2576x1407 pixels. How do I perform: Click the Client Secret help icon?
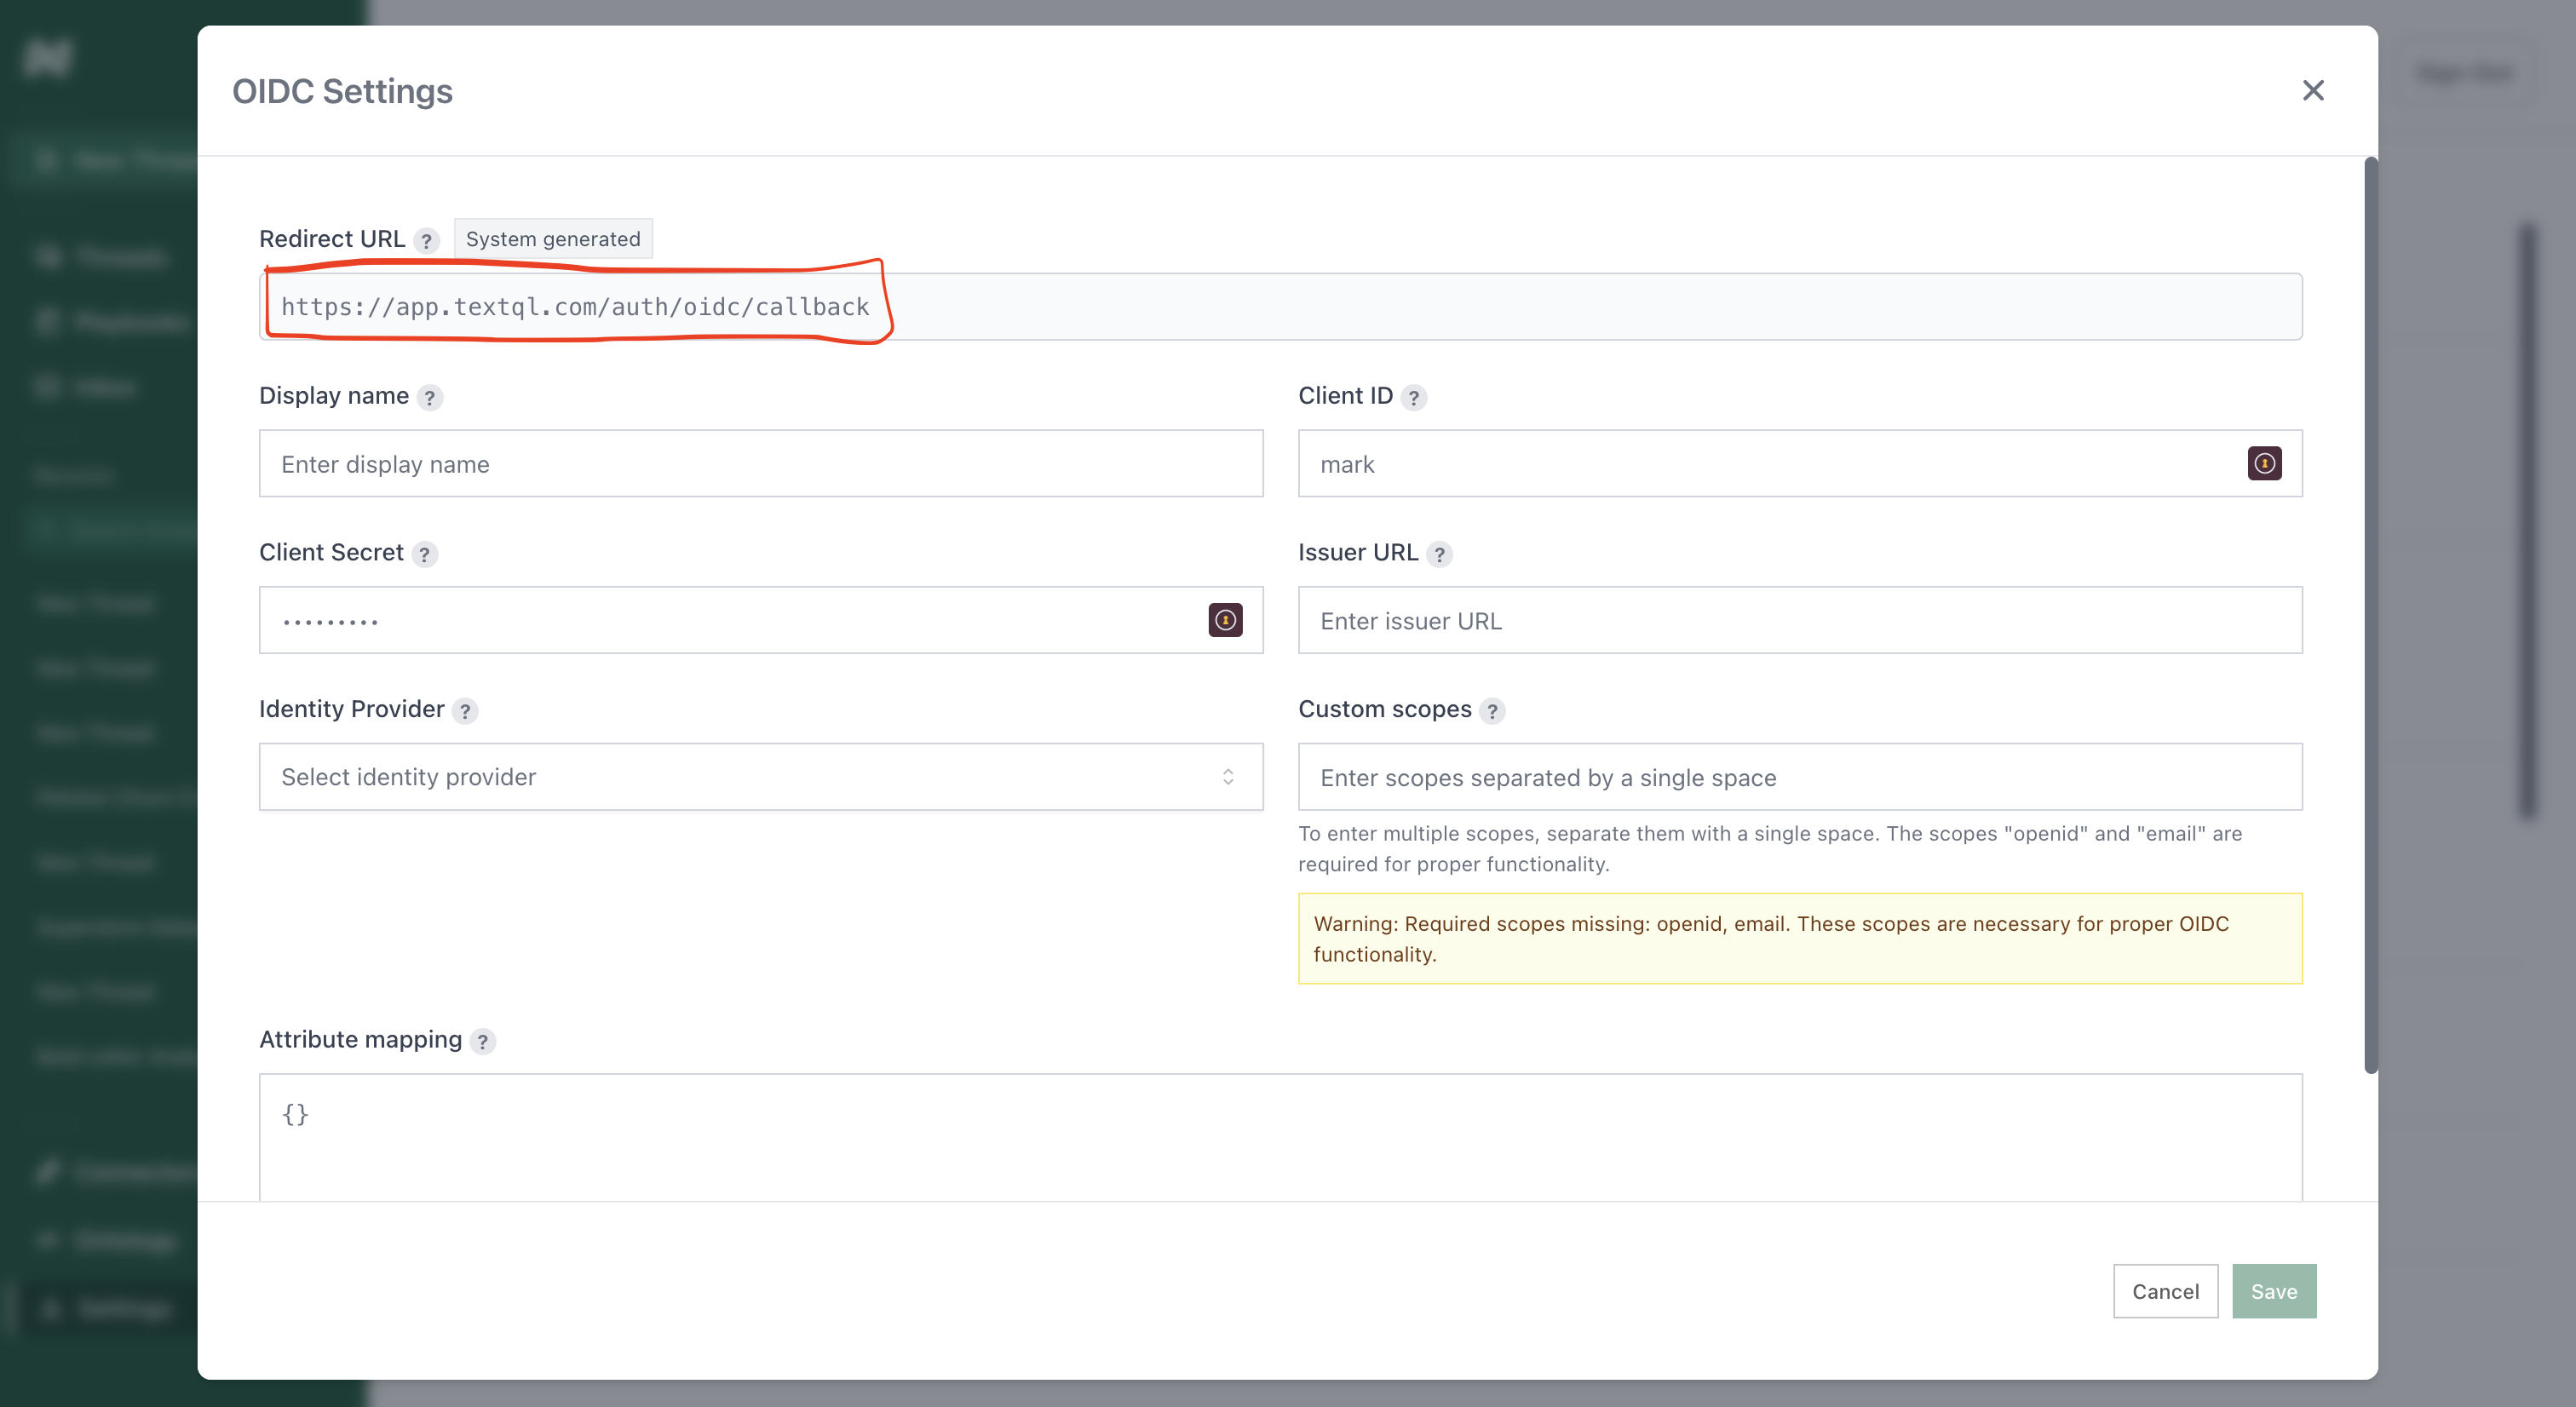[x=424, y=554]
